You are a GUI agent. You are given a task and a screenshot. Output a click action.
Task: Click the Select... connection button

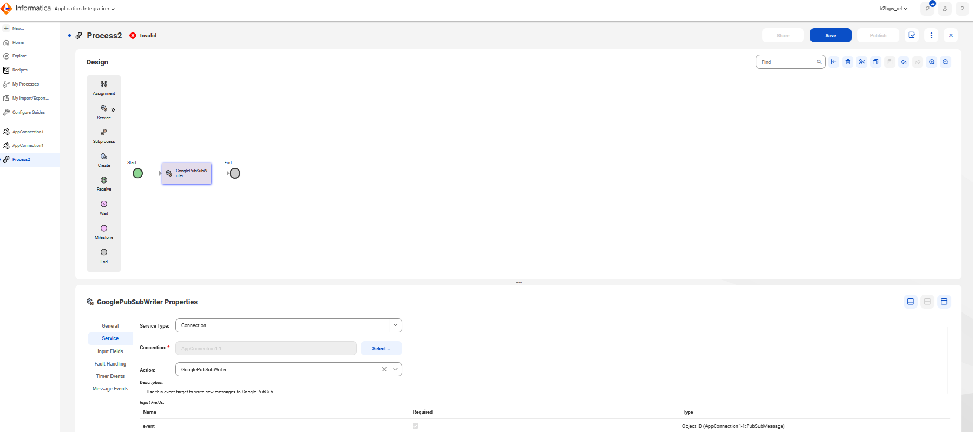click(381, 348)
